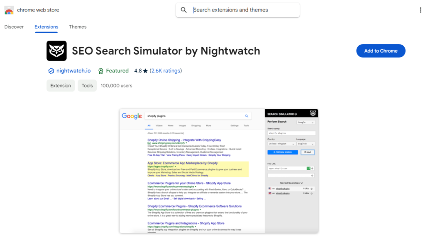The width and height of the screenshot is (425, 246).
Task: Click the Extension category chip
Action: (61, 85)
